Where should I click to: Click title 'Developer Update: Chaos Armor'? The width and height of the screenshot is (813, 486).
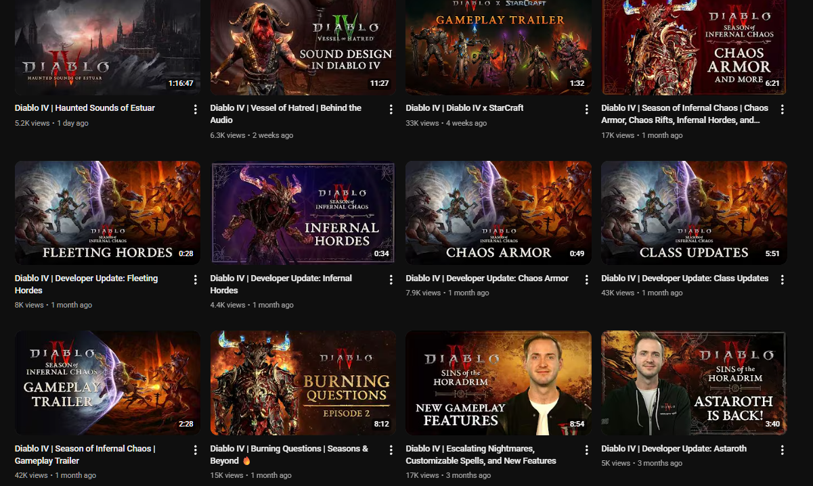[487, 278]
